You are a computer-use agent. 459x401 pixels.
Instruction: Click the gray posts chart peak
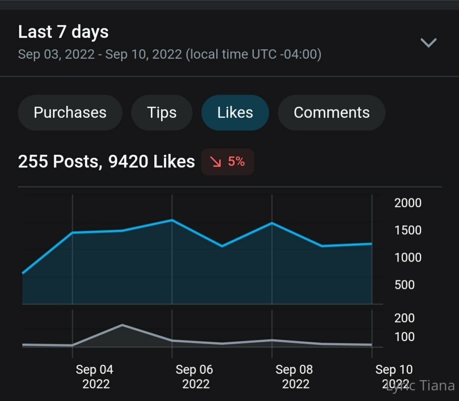click(x=122, y=325)
